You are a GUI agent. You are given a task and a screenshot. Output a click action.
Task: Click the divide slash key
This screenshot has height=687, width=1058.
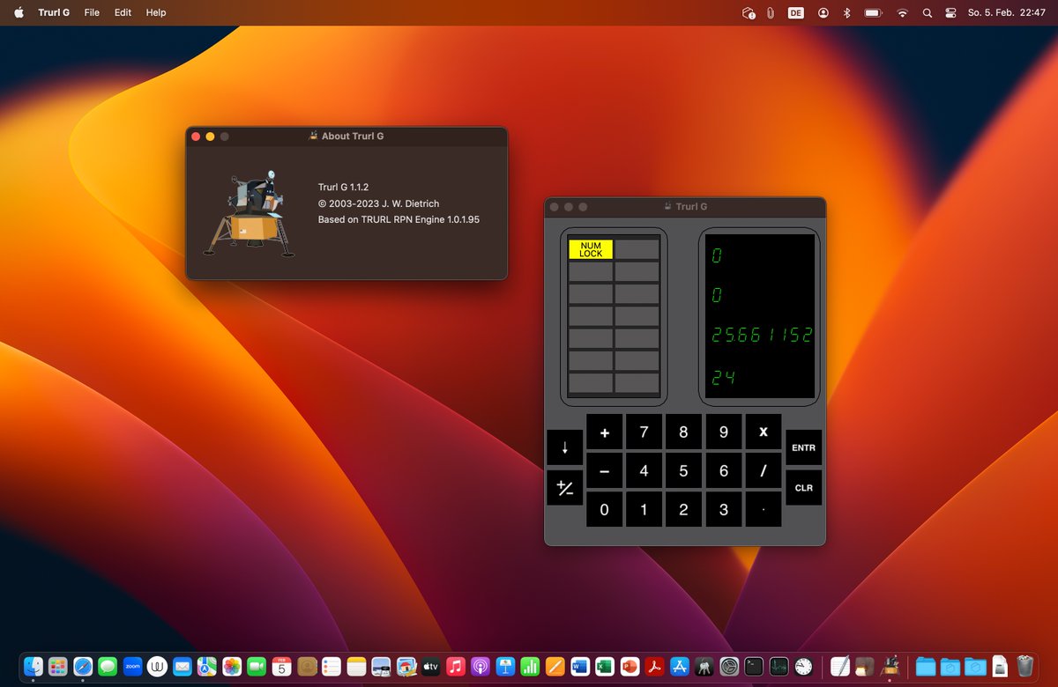click(764, 471)
